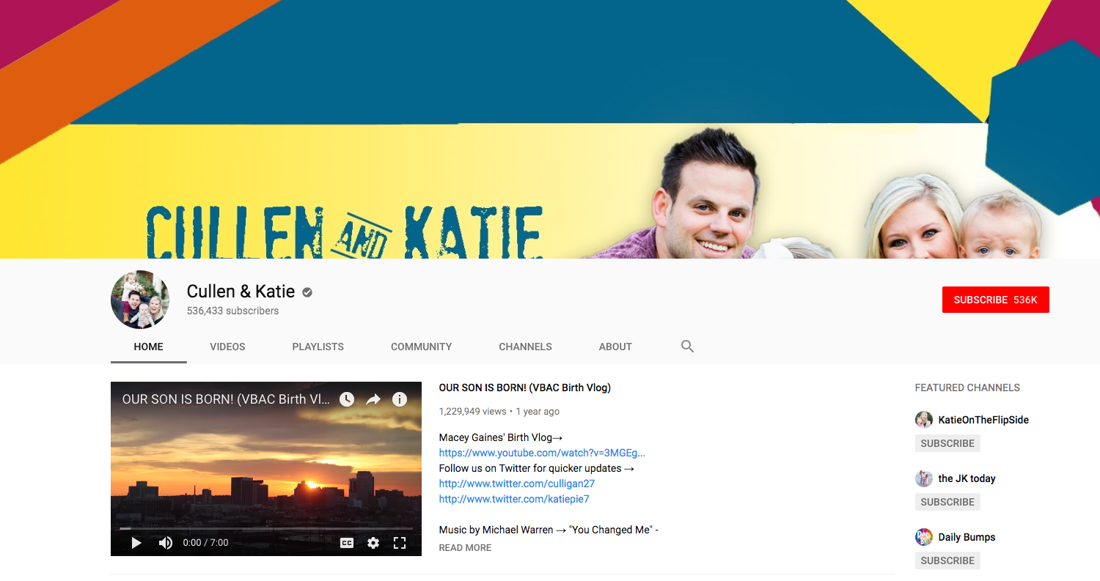The width and height of the screenshot is (1100, 581).
Task: Click the Watch Later clock icon on the video
Action: (345, 399)
